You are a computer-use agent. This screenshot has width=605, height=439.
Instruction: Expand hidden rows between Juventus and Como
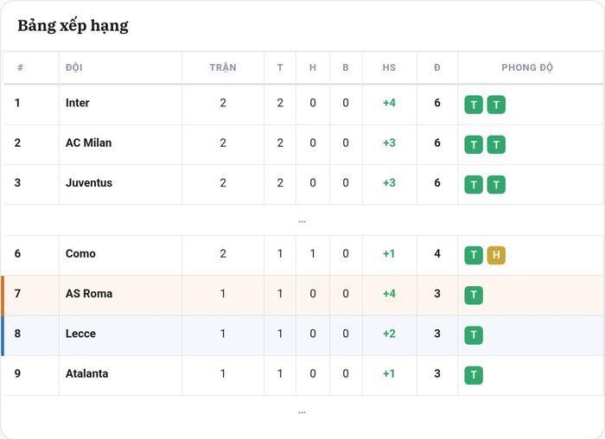(302, 221)
